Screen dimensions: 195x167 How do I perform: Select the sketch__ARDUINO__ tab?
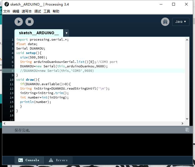[x=39, y=33]
